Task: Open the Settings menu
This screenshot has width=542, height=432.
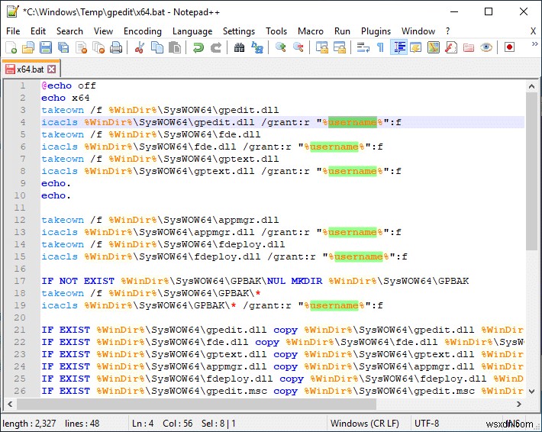Action: pos(238,31)
